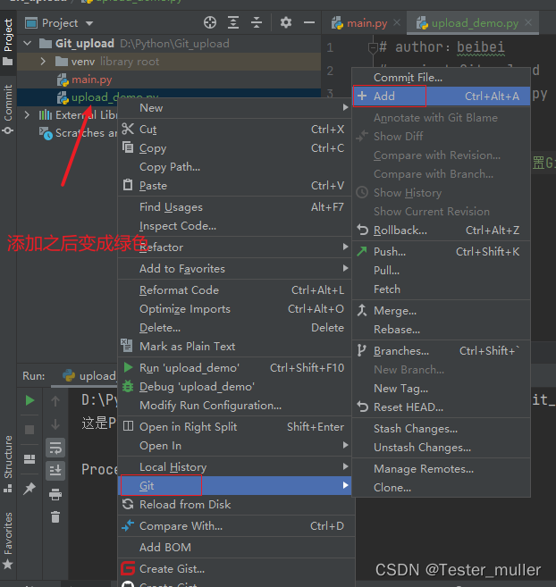Choose Pull... in Git submenu
The width and height of the screenshot is (556, 587).
tap(441, 271)
